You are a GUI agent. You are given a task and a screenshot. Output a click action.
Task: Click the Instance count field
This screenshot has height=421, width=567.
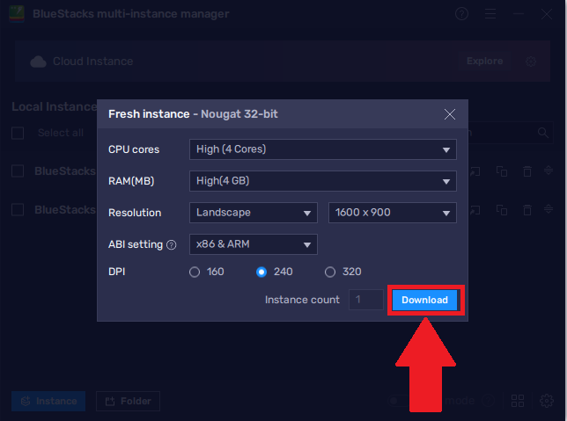(366, 300)
